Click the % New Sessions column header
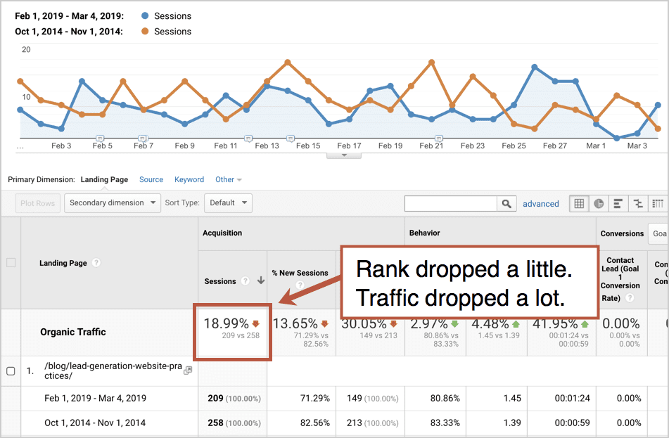 (300, 273)
